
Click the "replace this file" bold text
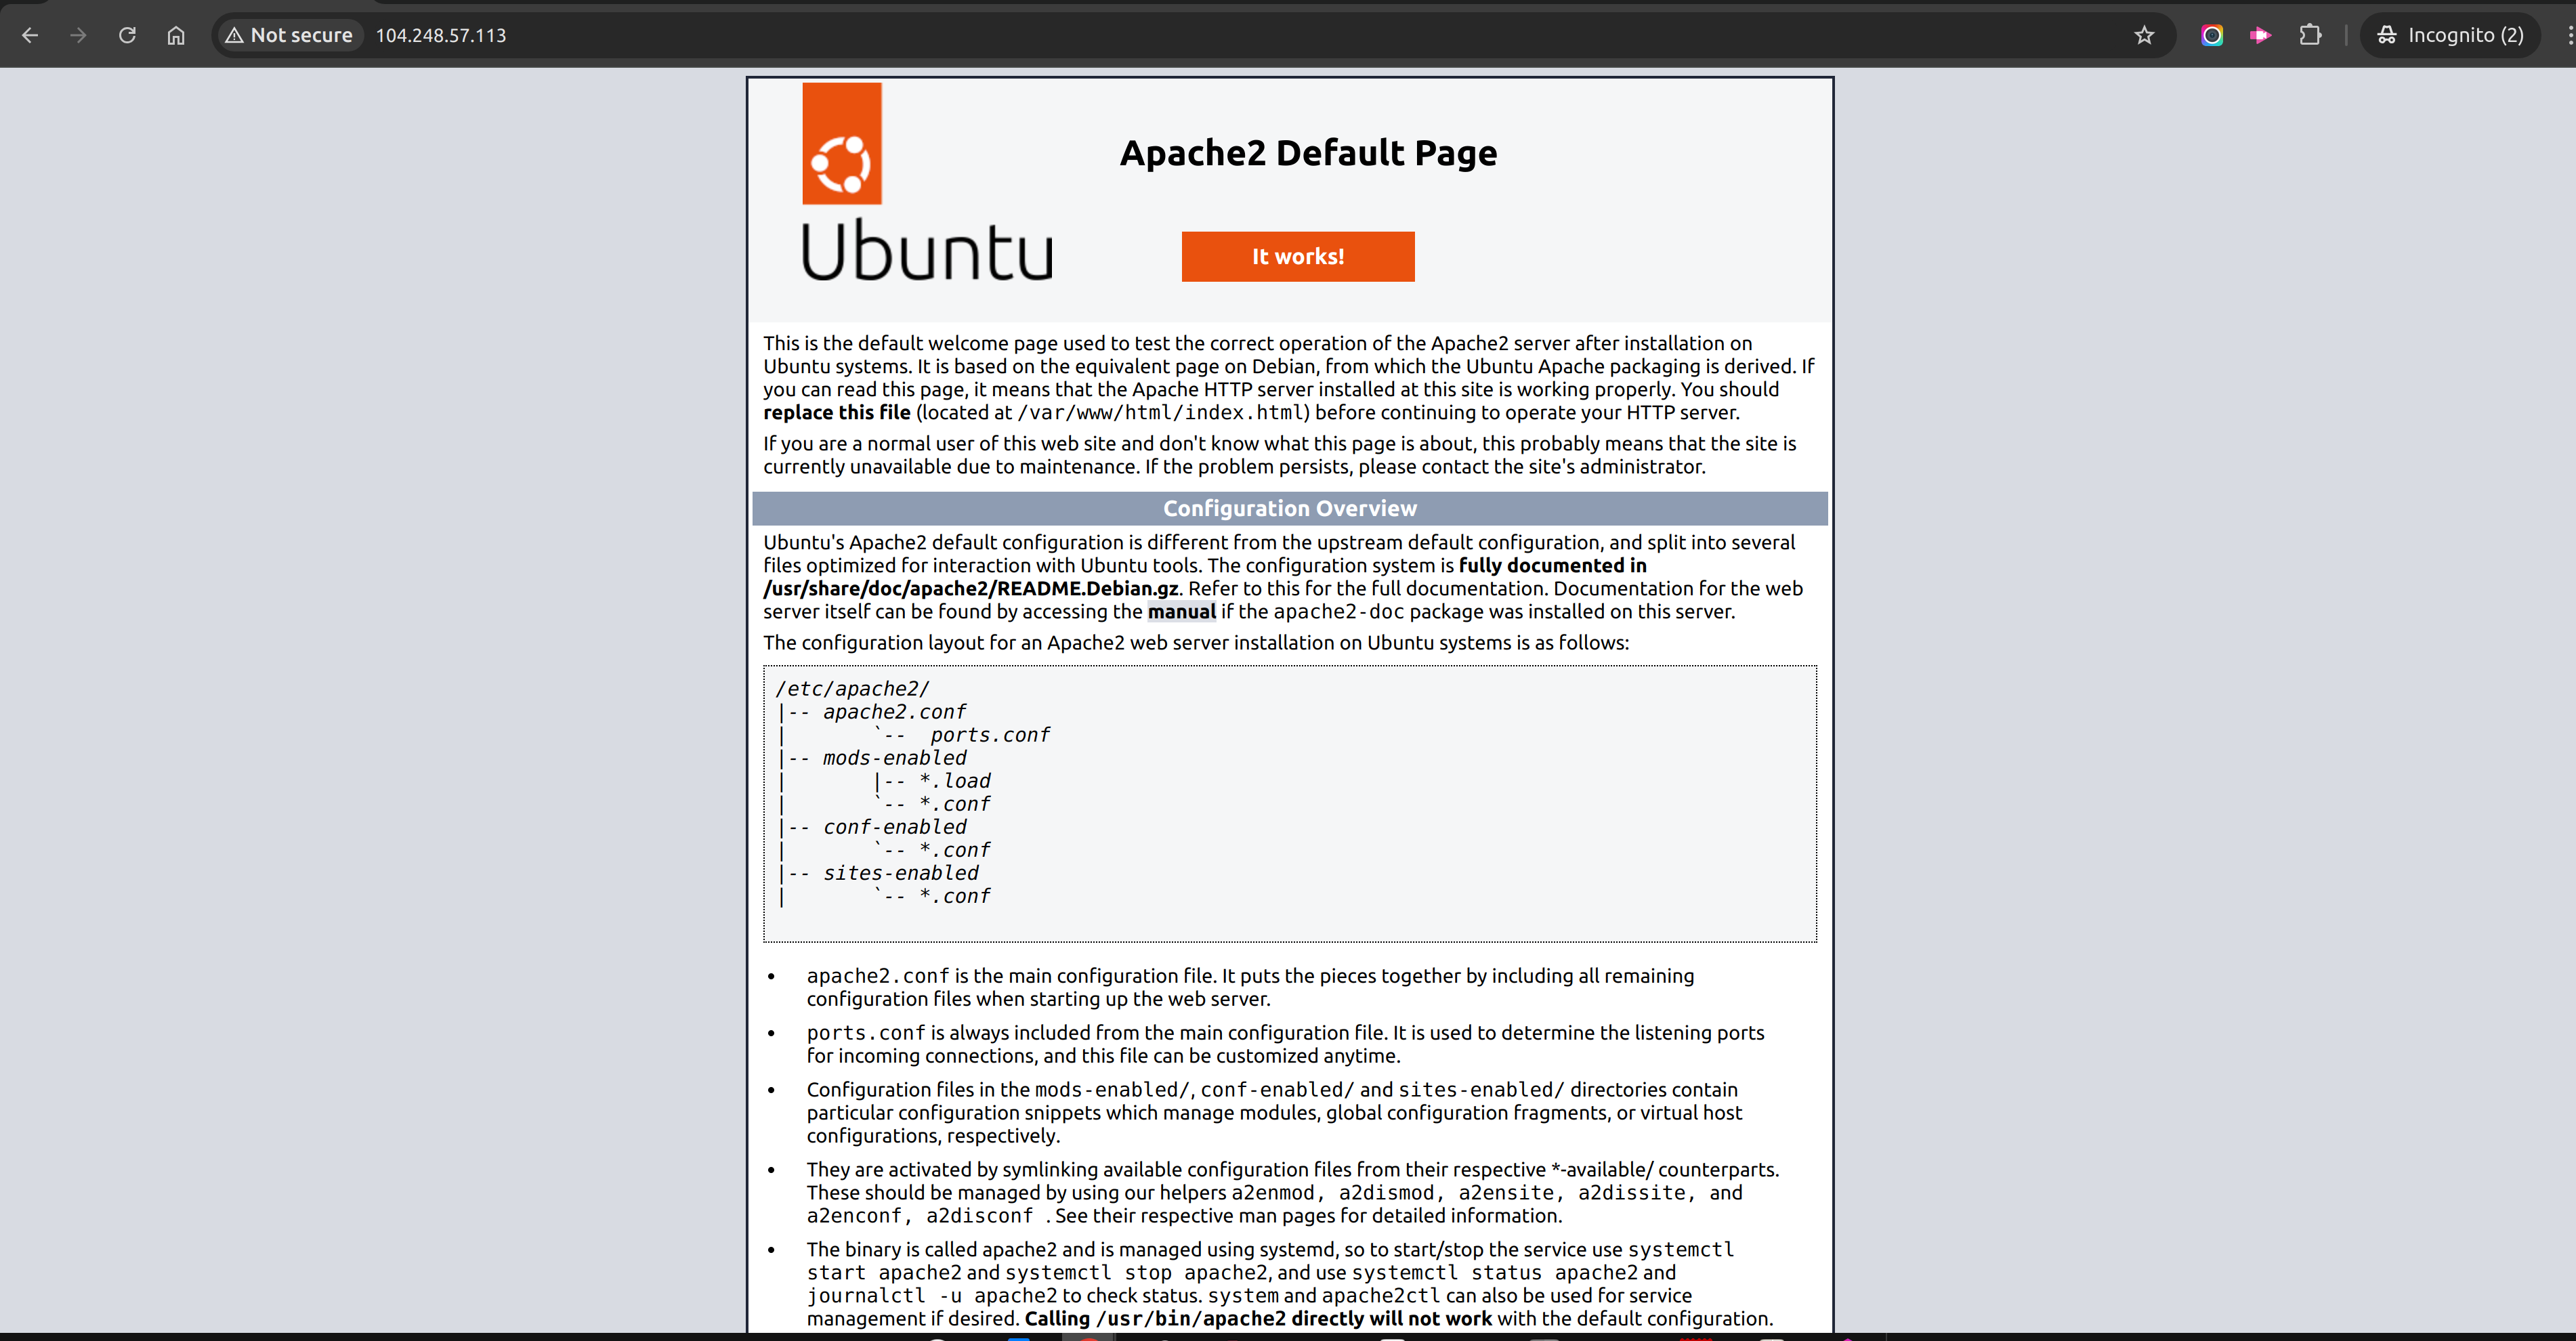tap(837, 413)
